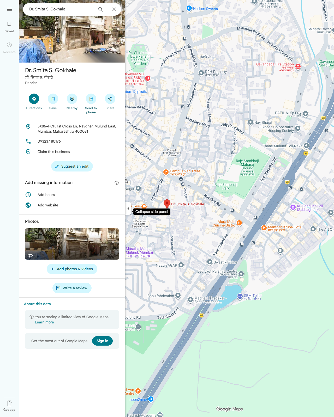Viewport: 334px width, 417px height.
Task: Select Nav Bharat marker
Action: [x=250, y=122]
